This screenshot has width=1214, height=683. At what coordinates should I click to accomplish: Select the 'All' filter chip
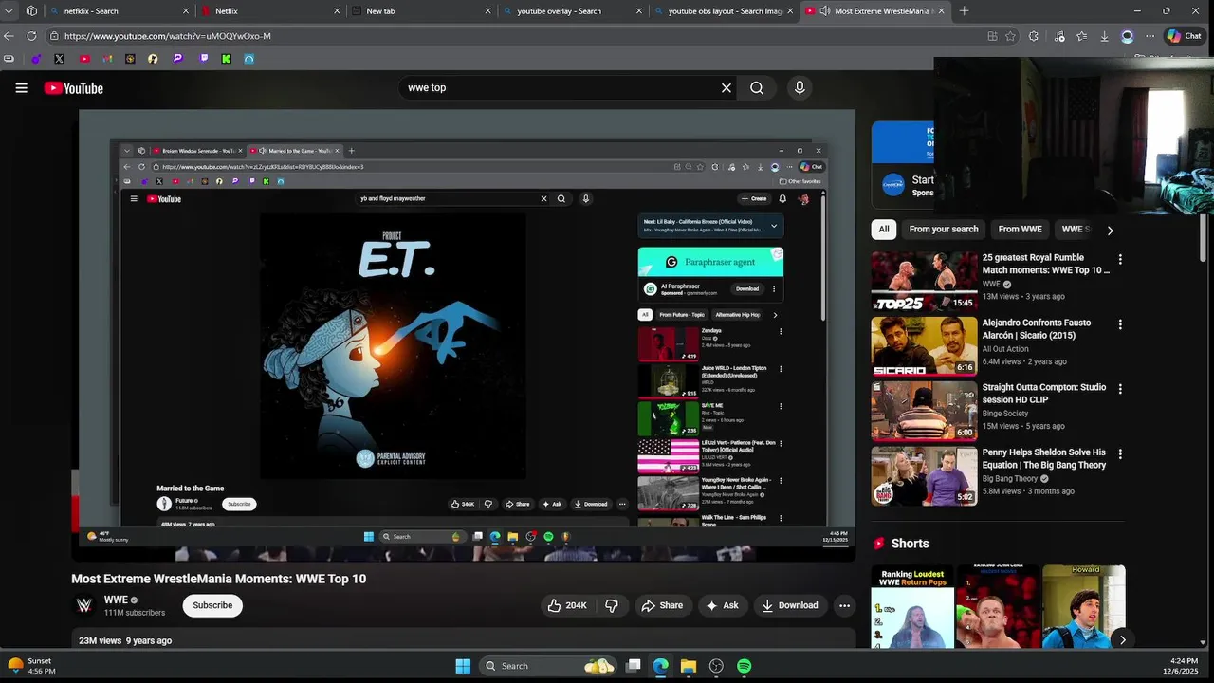click(884, 229)
